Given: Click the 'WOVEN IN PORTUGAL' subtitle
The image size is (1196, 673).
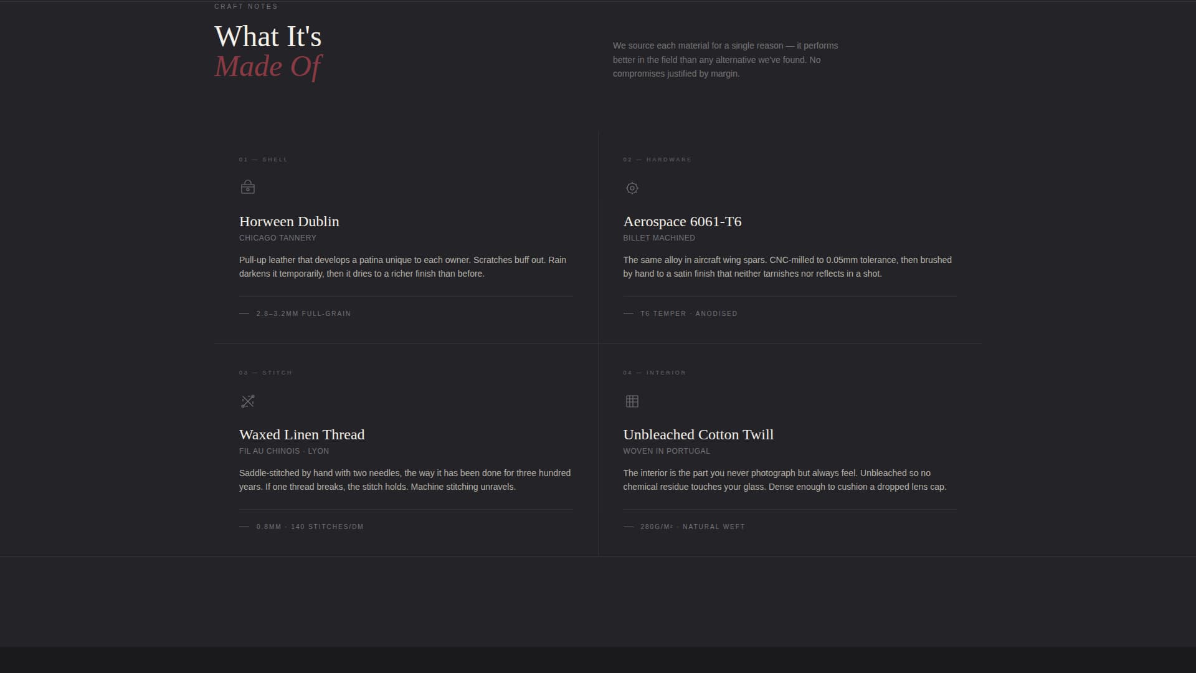Looking at the screenshot, I should click(x=667, y=451).
